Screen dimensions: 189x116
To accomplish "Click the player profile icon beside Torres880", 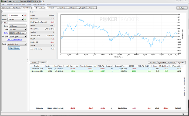I will [x=25, y=16].
